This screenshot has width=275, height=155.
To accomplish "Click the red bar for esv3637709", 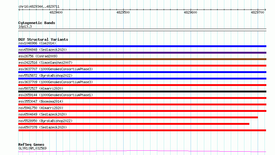I will [142, 85].
